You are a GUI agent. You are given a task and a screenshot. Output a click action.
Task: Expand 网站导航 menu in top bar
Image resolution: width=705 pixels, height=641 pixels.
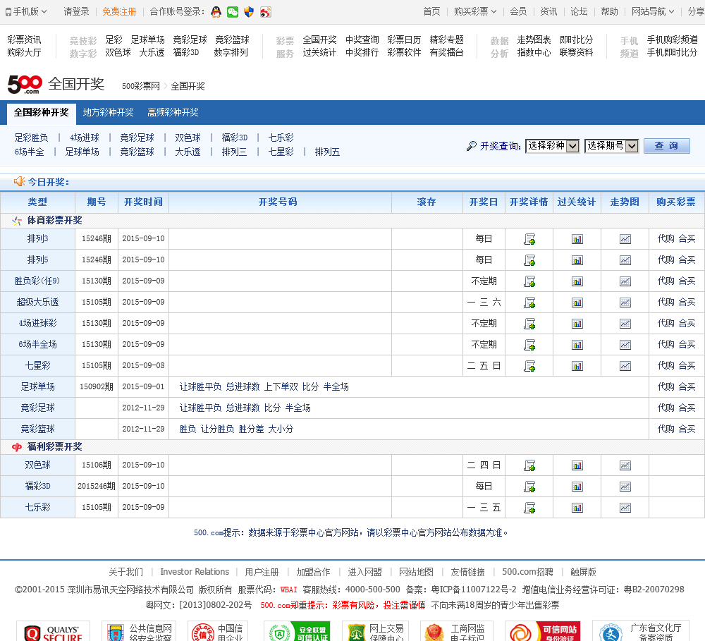pos(653,11)
